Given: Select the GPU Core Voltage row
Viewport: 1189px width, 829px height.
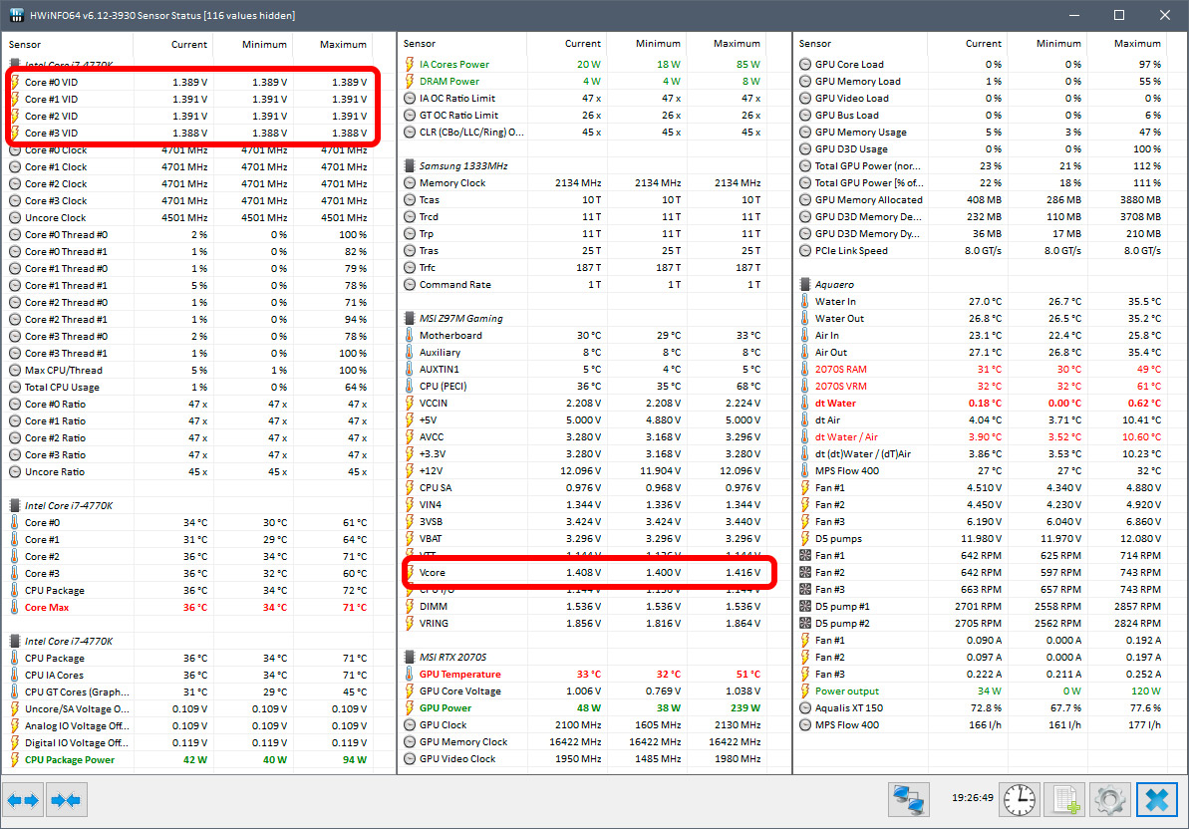Looking at the screenshot, I should [x=582, y=691].
